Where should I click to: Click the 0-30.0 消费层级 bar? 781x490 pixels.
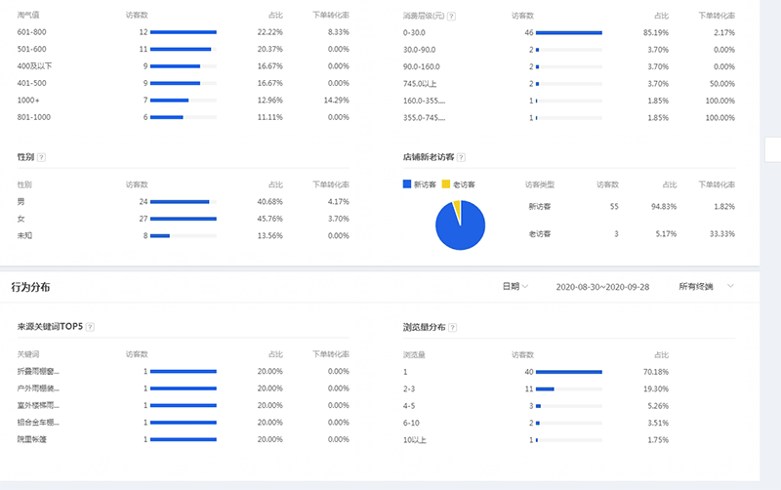(x=569, y=32)
